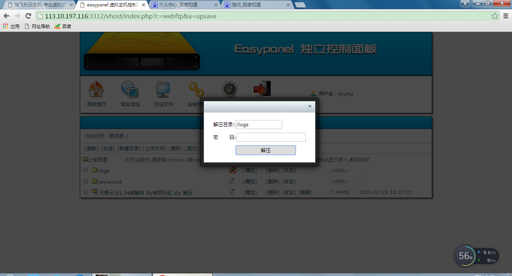Check the wwwroot row checkbox
Image resolution: width=512 pixels, height=276 pixels.
86,181
